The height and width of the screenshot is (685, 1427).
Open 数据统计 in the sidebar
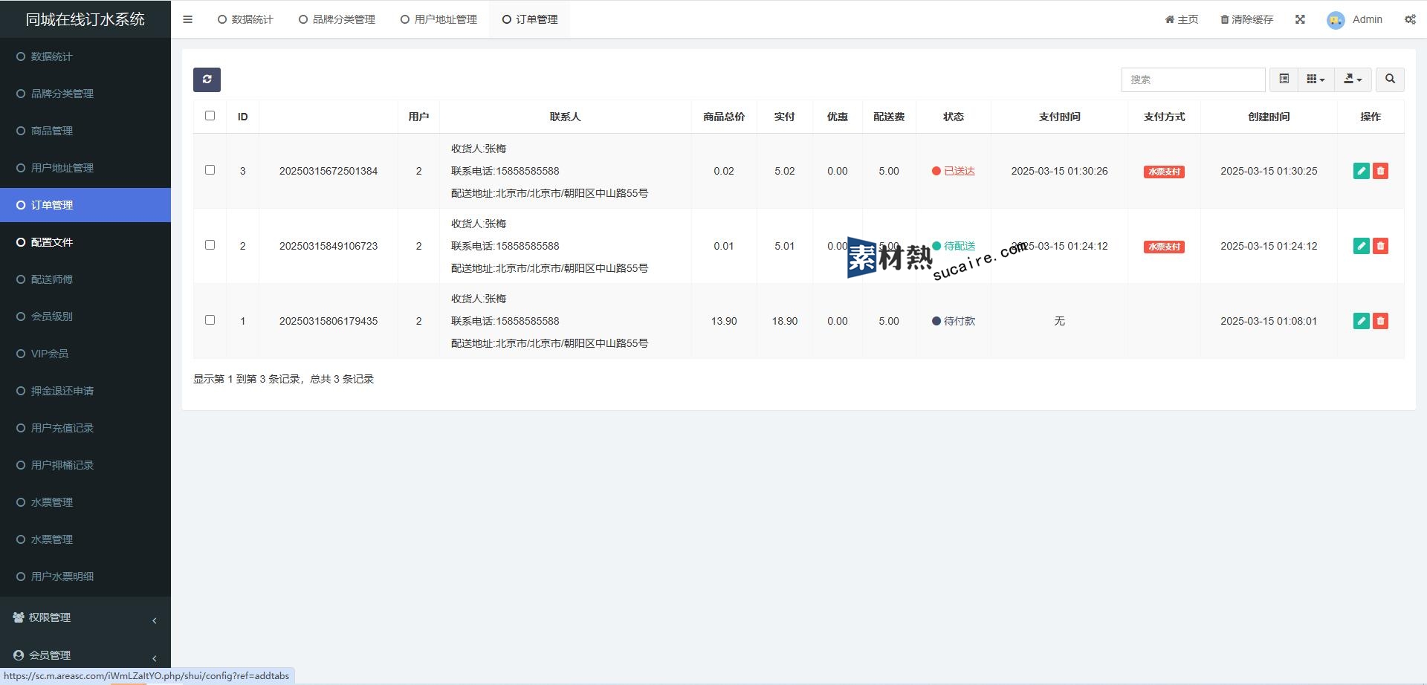[85, 56]
